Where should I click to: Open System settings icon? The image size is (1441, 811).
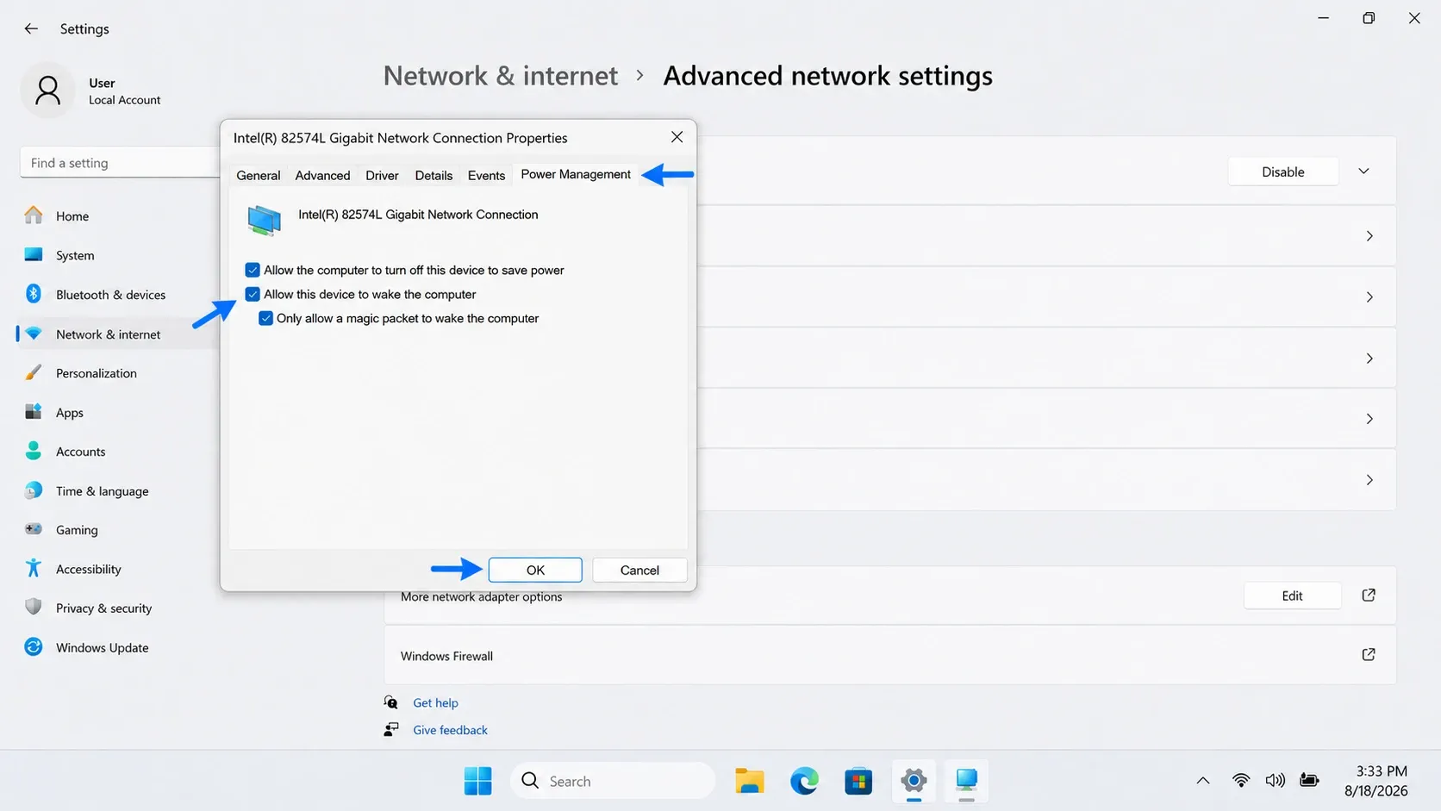[x=34, y=255]
